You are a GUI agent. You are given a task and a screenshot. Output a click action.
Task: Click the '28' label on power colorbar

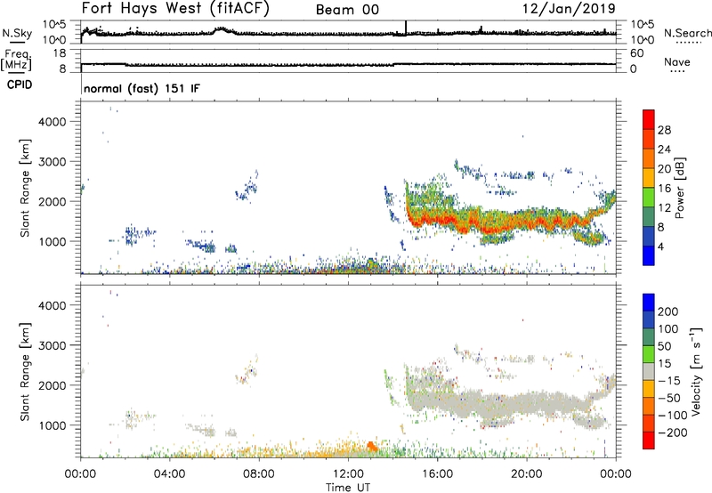pos(664,130)
